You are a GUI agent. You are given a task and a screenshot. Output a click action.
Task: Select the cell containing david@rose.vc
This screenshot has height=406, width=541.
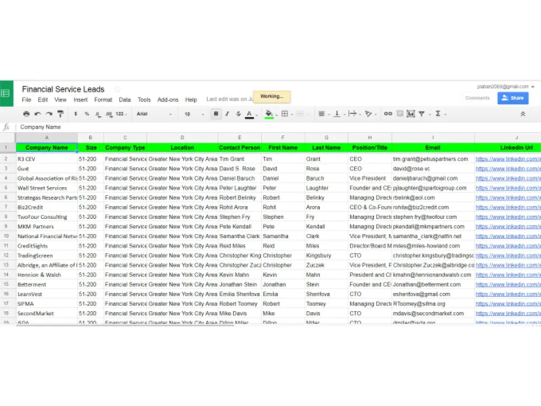pos(433,169)
